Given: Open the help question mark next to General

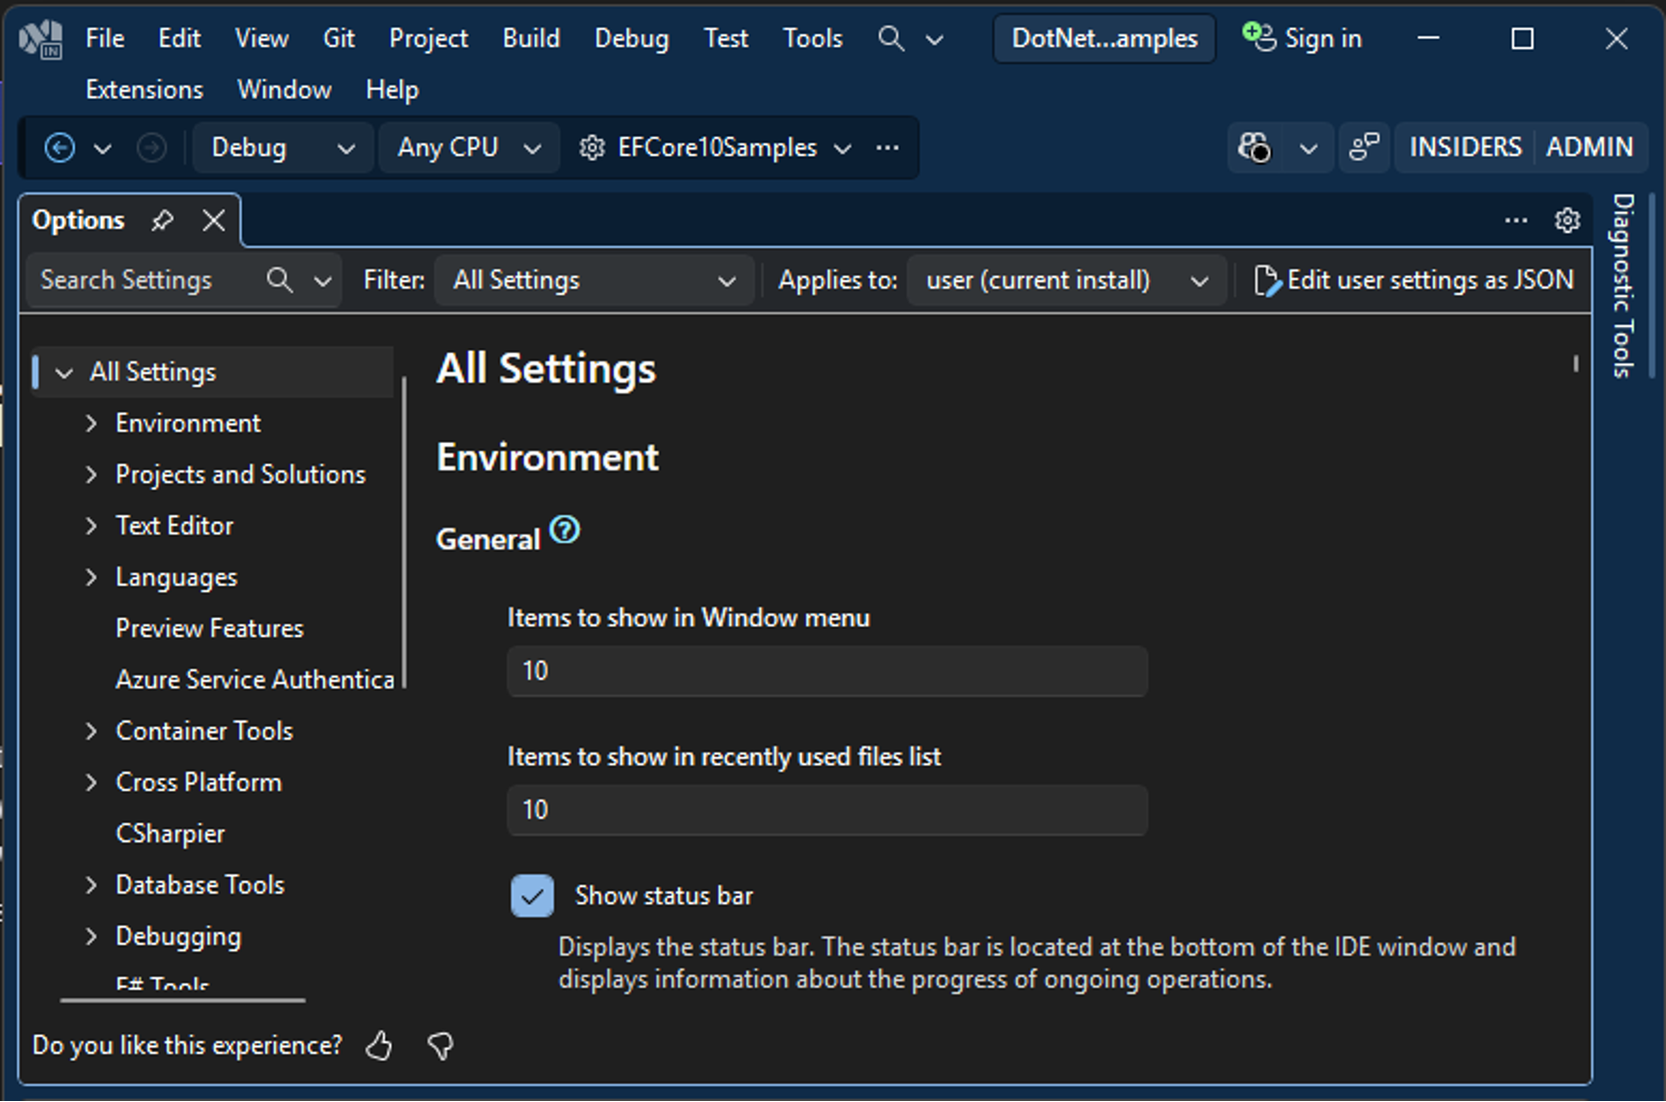Looking at the screenshot, I should click(x=565, y=531).
